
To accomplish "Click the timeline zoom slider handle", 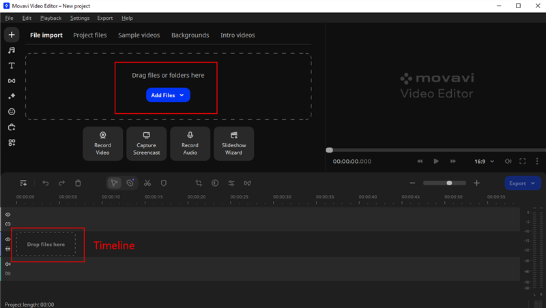I will pos(449,183).
